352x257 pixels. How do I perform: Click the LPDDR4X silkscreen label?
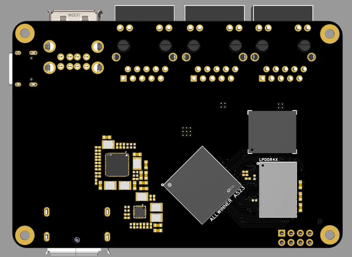click(269, 160)
